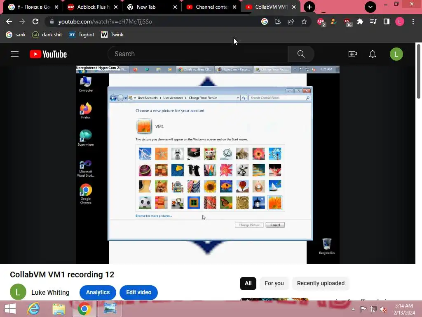Open the Create video camera icon

tap(353, 54)
